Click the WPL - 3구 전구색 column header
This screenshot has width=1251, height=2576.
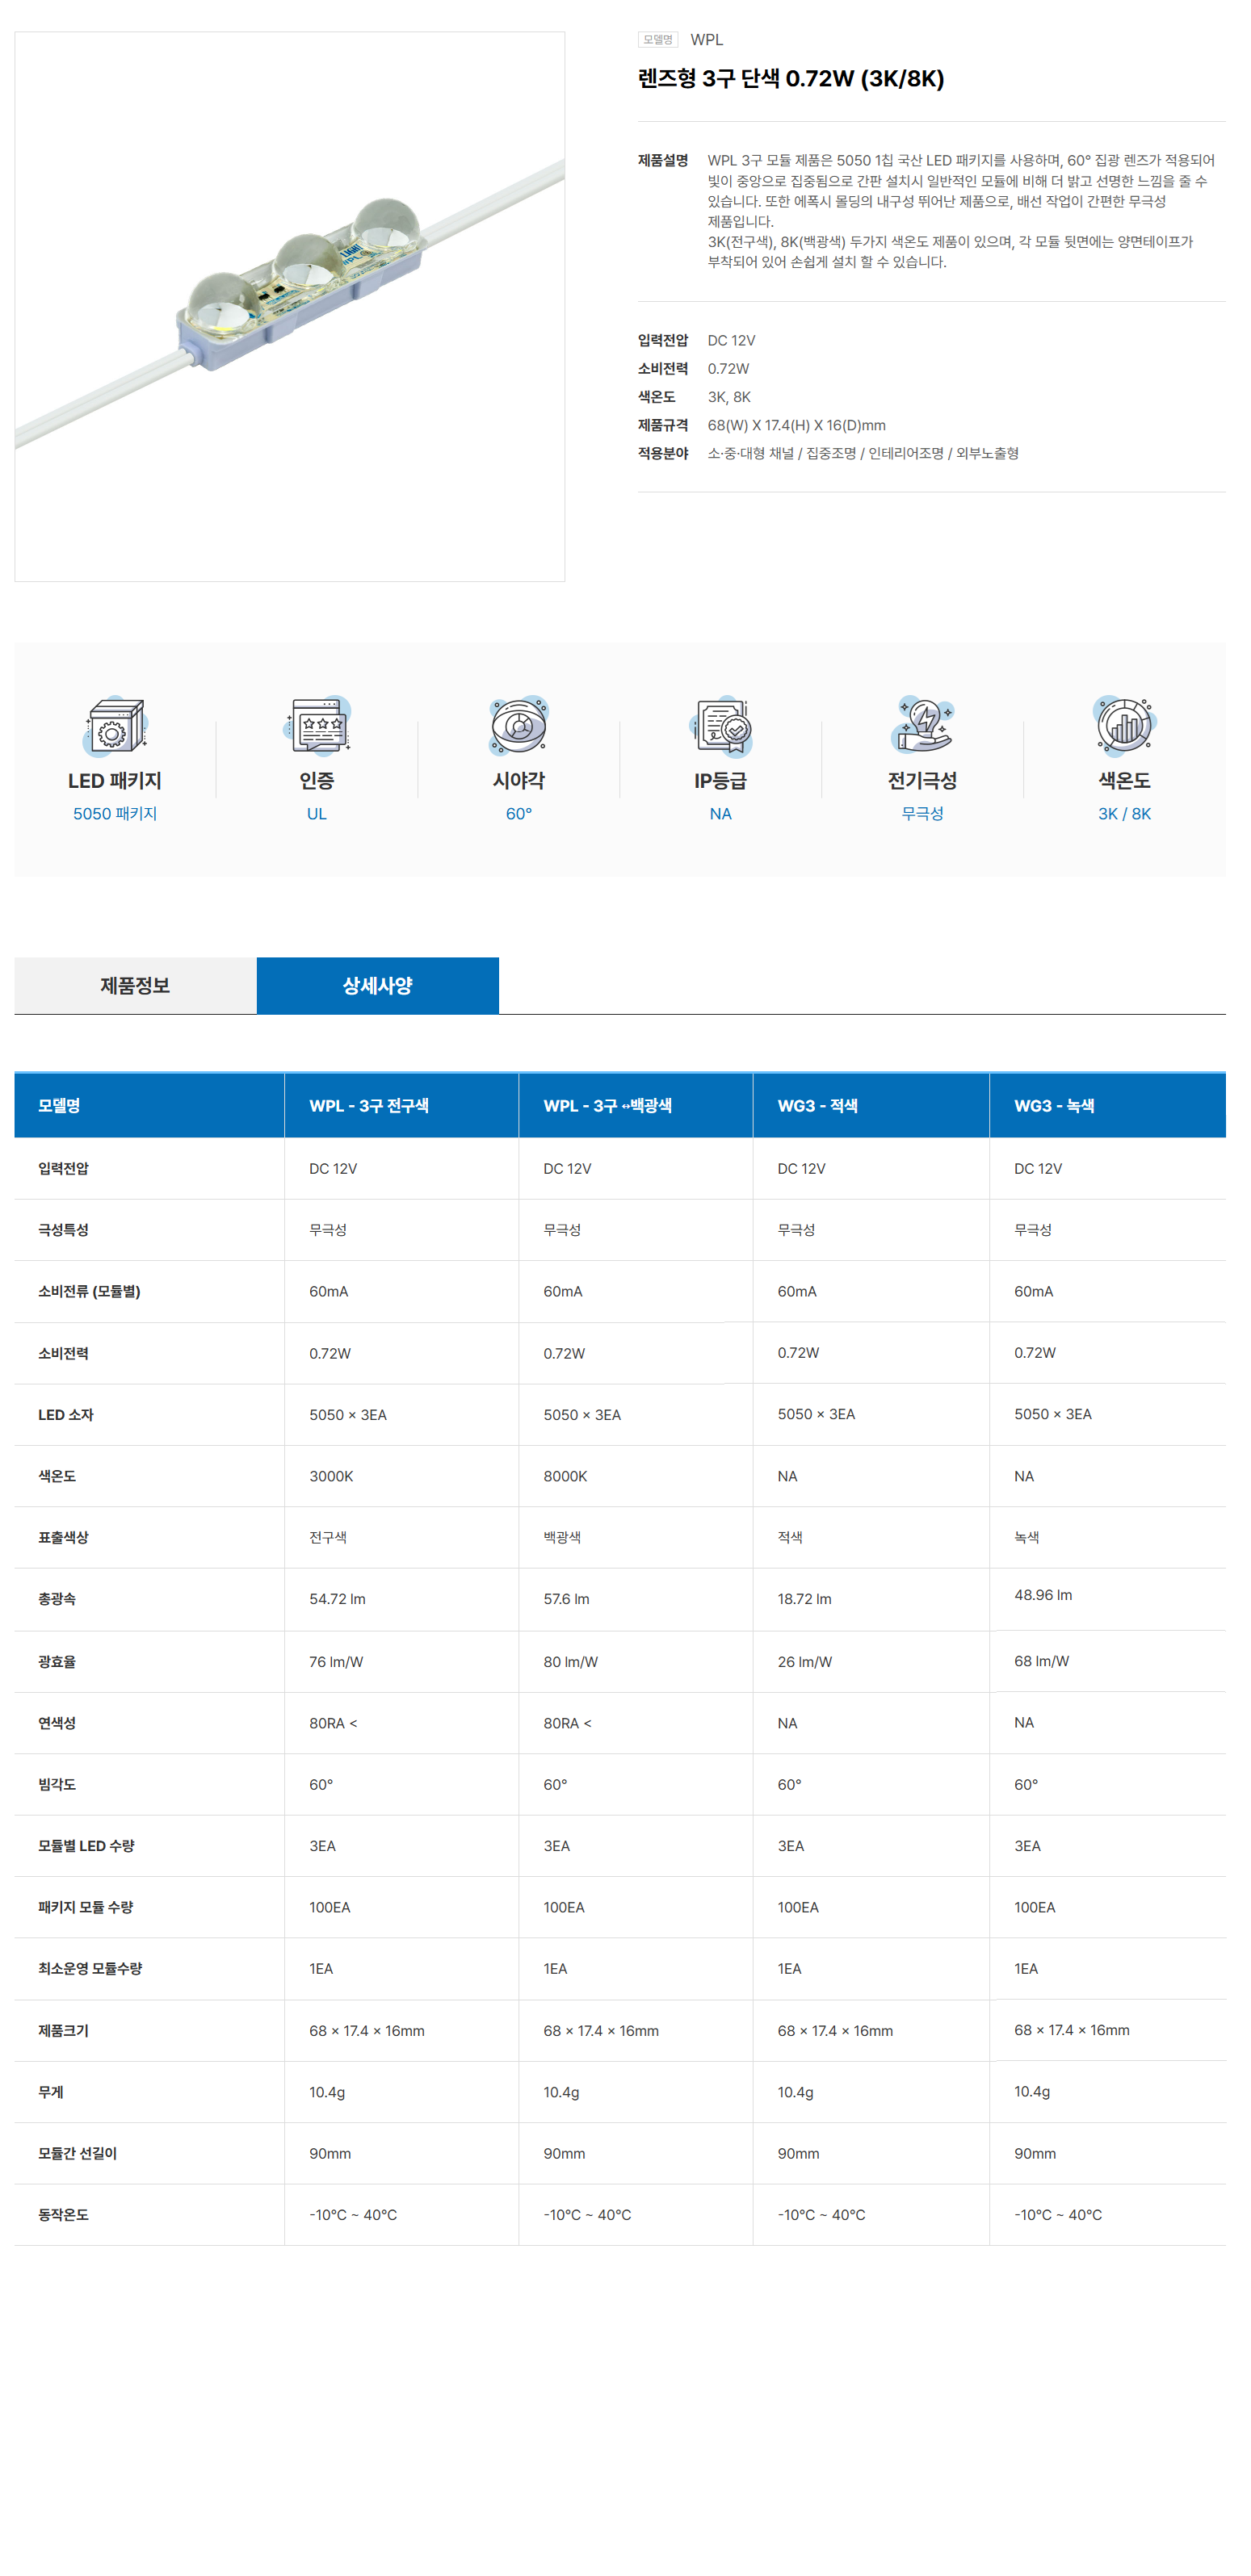[368, 1105]
